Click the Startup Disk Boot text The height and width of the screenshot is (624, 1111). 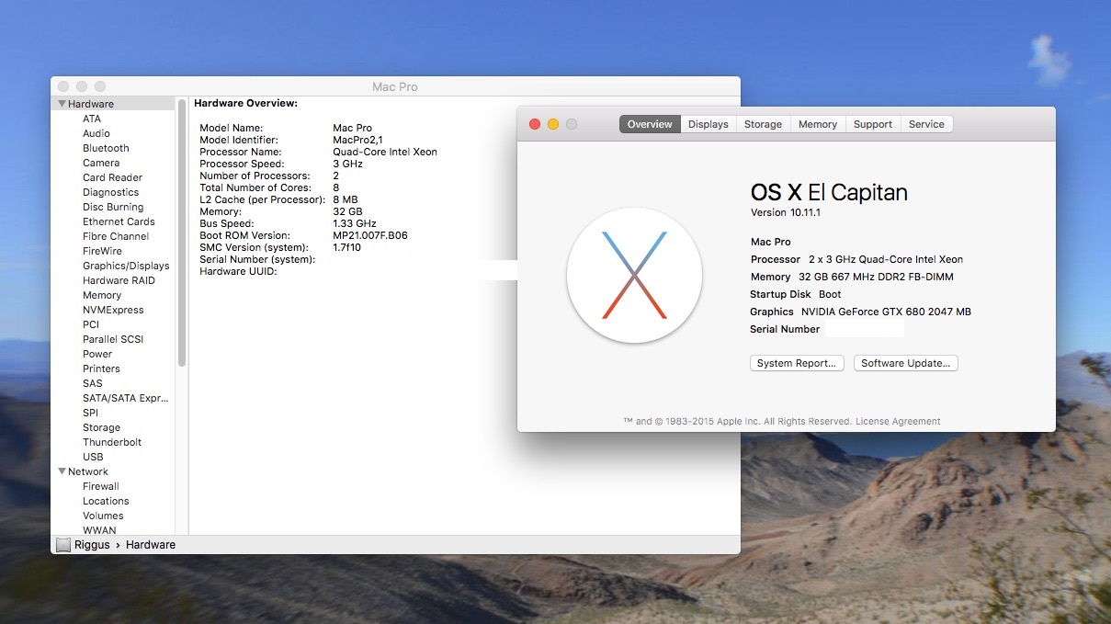pos(830,294)
